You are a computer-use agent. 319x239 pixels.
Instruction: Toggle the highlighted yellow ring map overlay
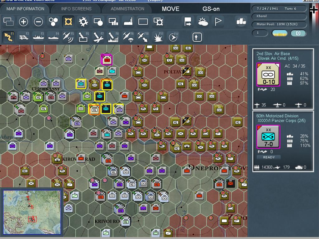tap(68, 21)
